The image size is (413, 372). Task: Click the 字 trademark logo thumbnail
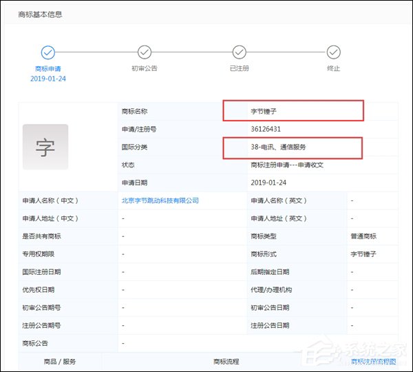point(45,147)
